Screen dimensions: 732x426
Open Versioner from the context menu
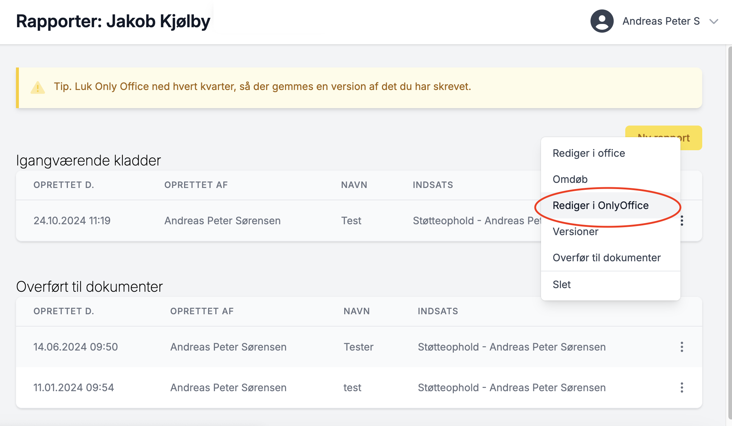click(575, 232)
